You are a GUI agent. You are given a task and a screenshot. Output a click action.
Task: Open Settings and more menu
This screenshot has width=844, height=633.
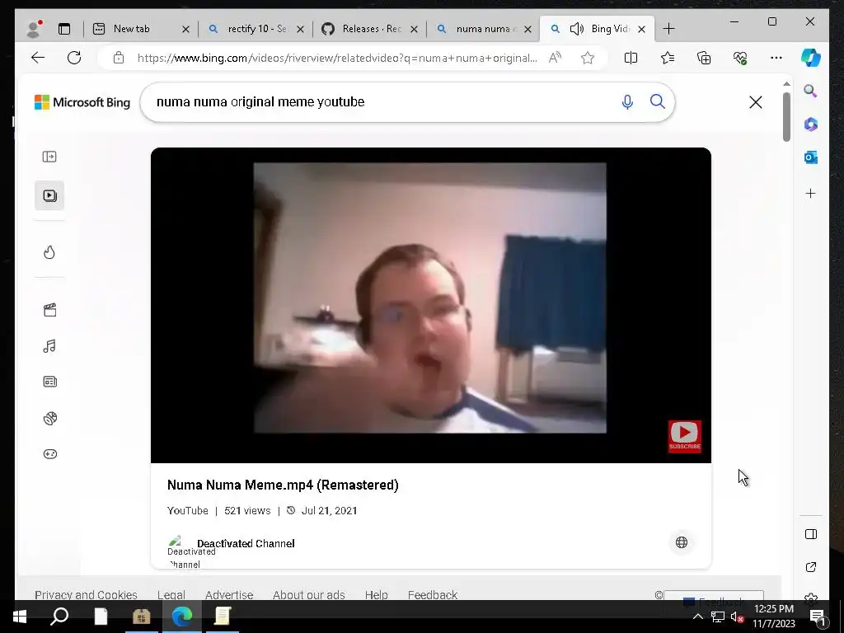point(776,58)
